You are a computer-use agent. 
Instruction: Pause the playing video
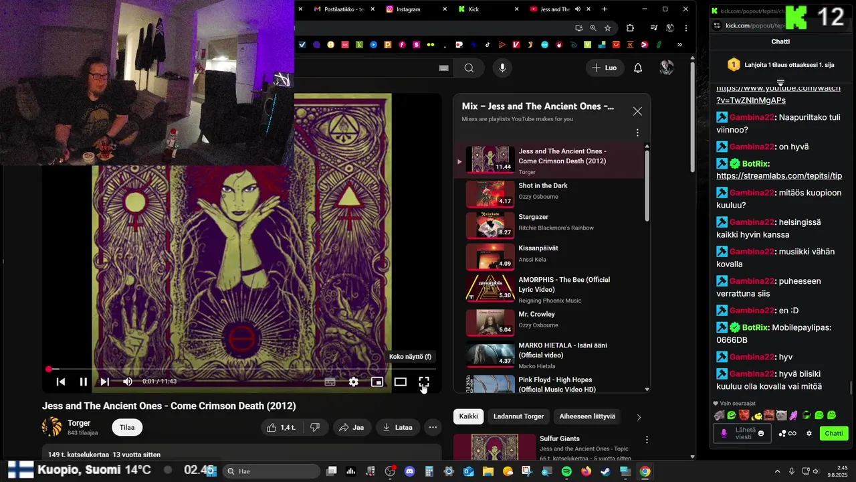[x=83, y=382]
